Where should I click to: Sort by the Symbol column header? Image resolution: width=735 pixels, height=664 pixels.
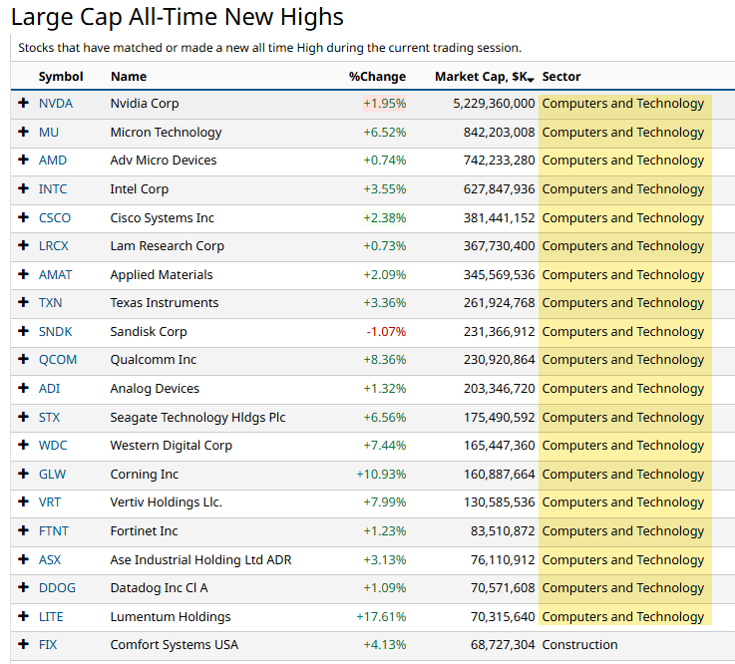click(61, 77)
